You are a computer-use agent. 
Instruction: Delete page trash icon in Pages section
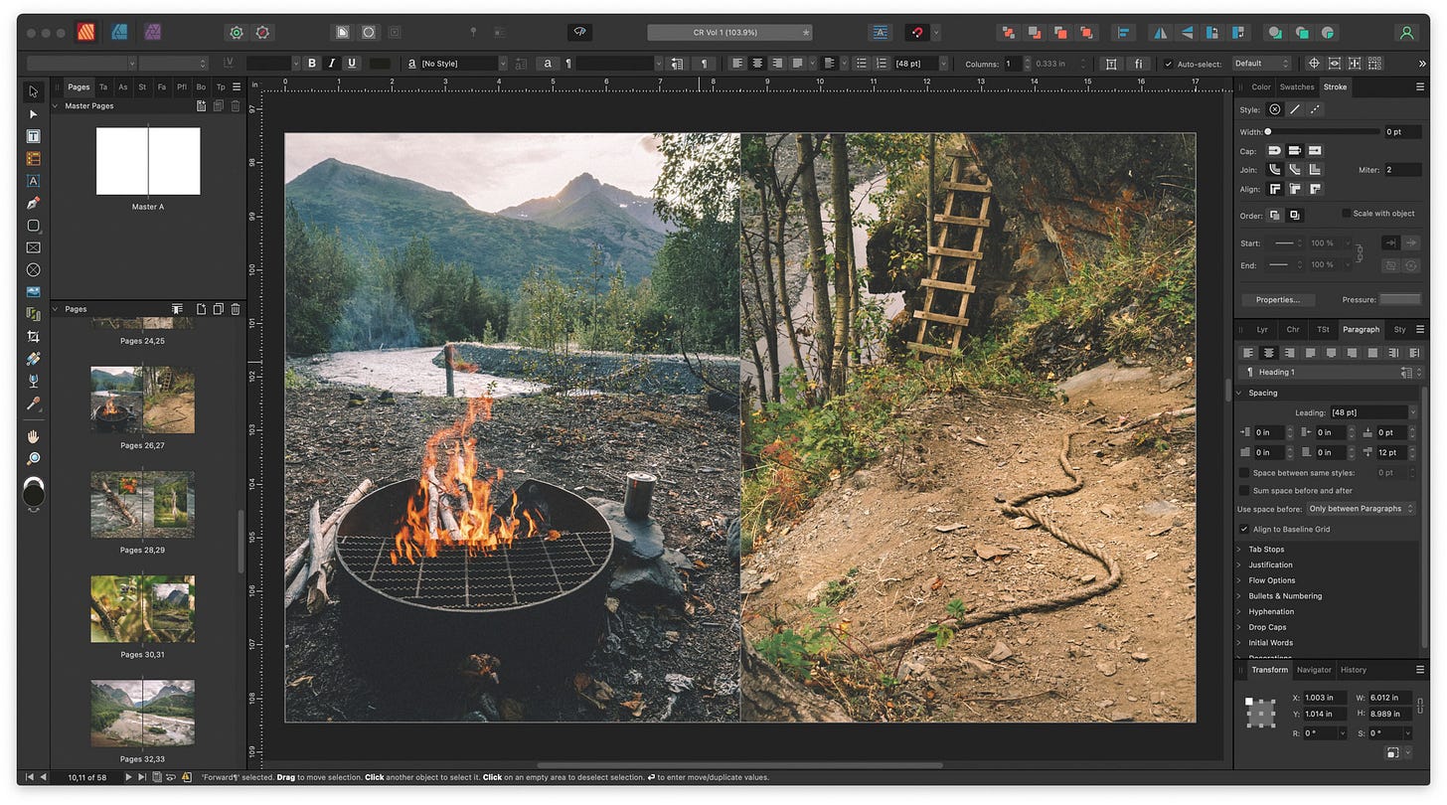[236, 309]
